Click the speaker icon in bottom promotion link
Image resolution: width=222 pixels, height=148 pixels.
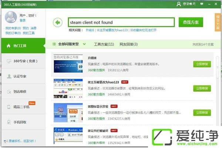tap(6, 141)
